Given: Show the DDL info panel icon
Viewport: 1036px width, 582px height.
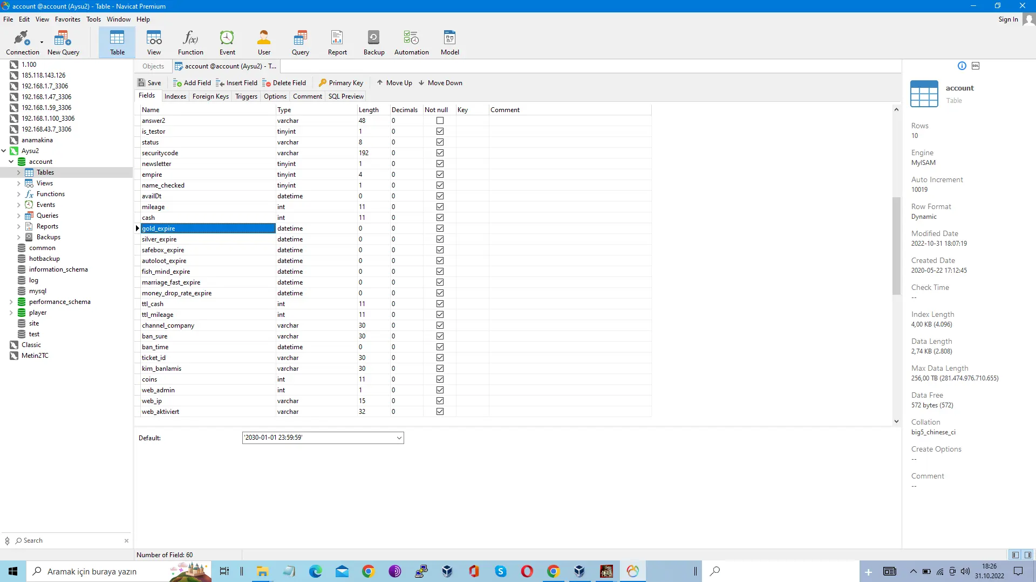Looking at the screenshot, I should (x=976, y=66).
